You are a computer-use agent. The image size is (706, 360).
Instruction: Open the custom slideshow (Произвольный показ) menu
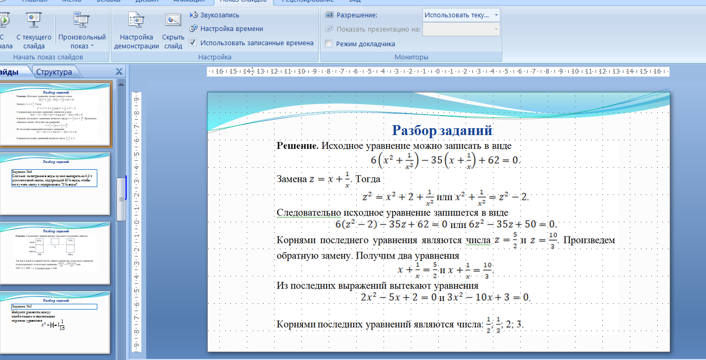(82, 41)
